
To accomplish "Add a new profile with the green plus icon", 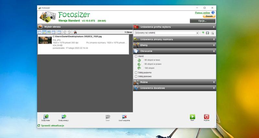I will (203, 33).
